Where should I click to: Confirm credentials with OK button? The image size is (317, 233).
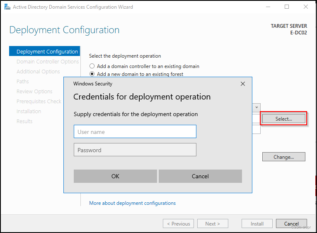click(115, 176)
